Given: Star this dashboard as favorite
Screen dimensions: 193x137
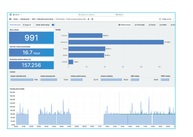Looking at the screenshot, I should 88,19.
